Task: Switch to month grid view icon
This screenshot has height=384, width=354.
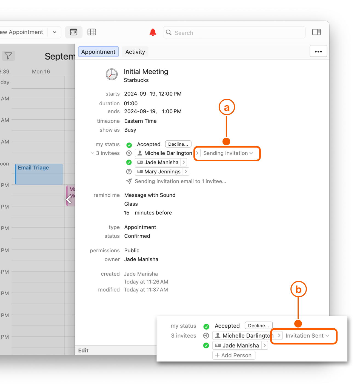Action: pos(92,32)
